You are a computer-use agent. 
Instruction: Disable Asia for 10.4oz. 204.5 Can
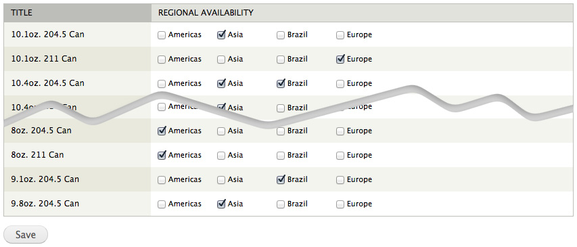point(221,84)
